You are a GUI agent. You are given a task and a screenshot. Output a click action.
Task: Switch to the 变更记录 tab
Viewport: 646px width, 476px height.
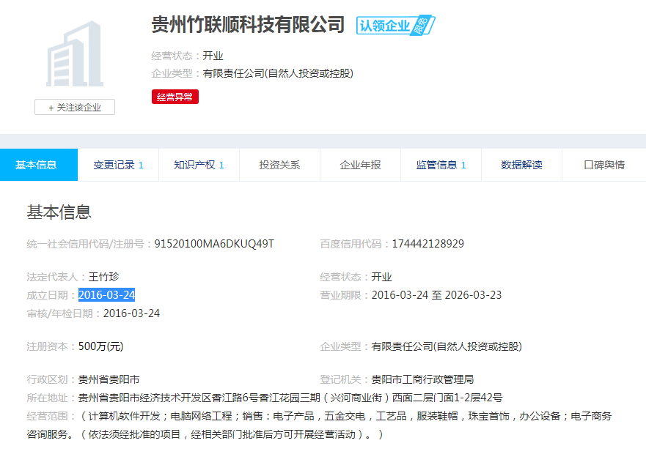pyautogui.click(x=118, y=165)
